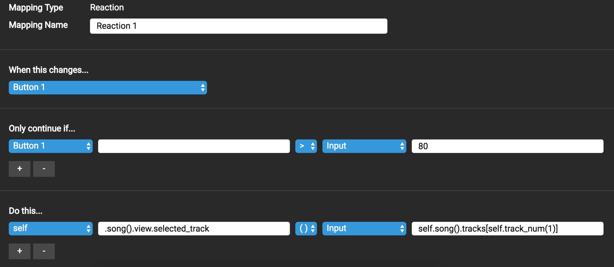614x267 pixels.
Task: Click the Do this heading
Action: coord(25,211)
